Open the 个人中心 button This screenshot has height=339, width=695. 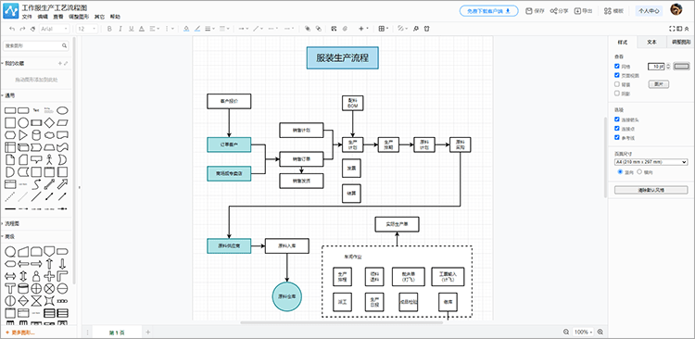point(649,11)
